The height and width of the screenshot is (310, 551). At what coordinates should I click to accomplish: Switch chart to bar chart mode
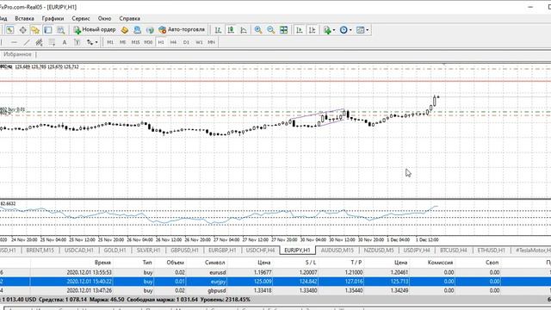218,30
